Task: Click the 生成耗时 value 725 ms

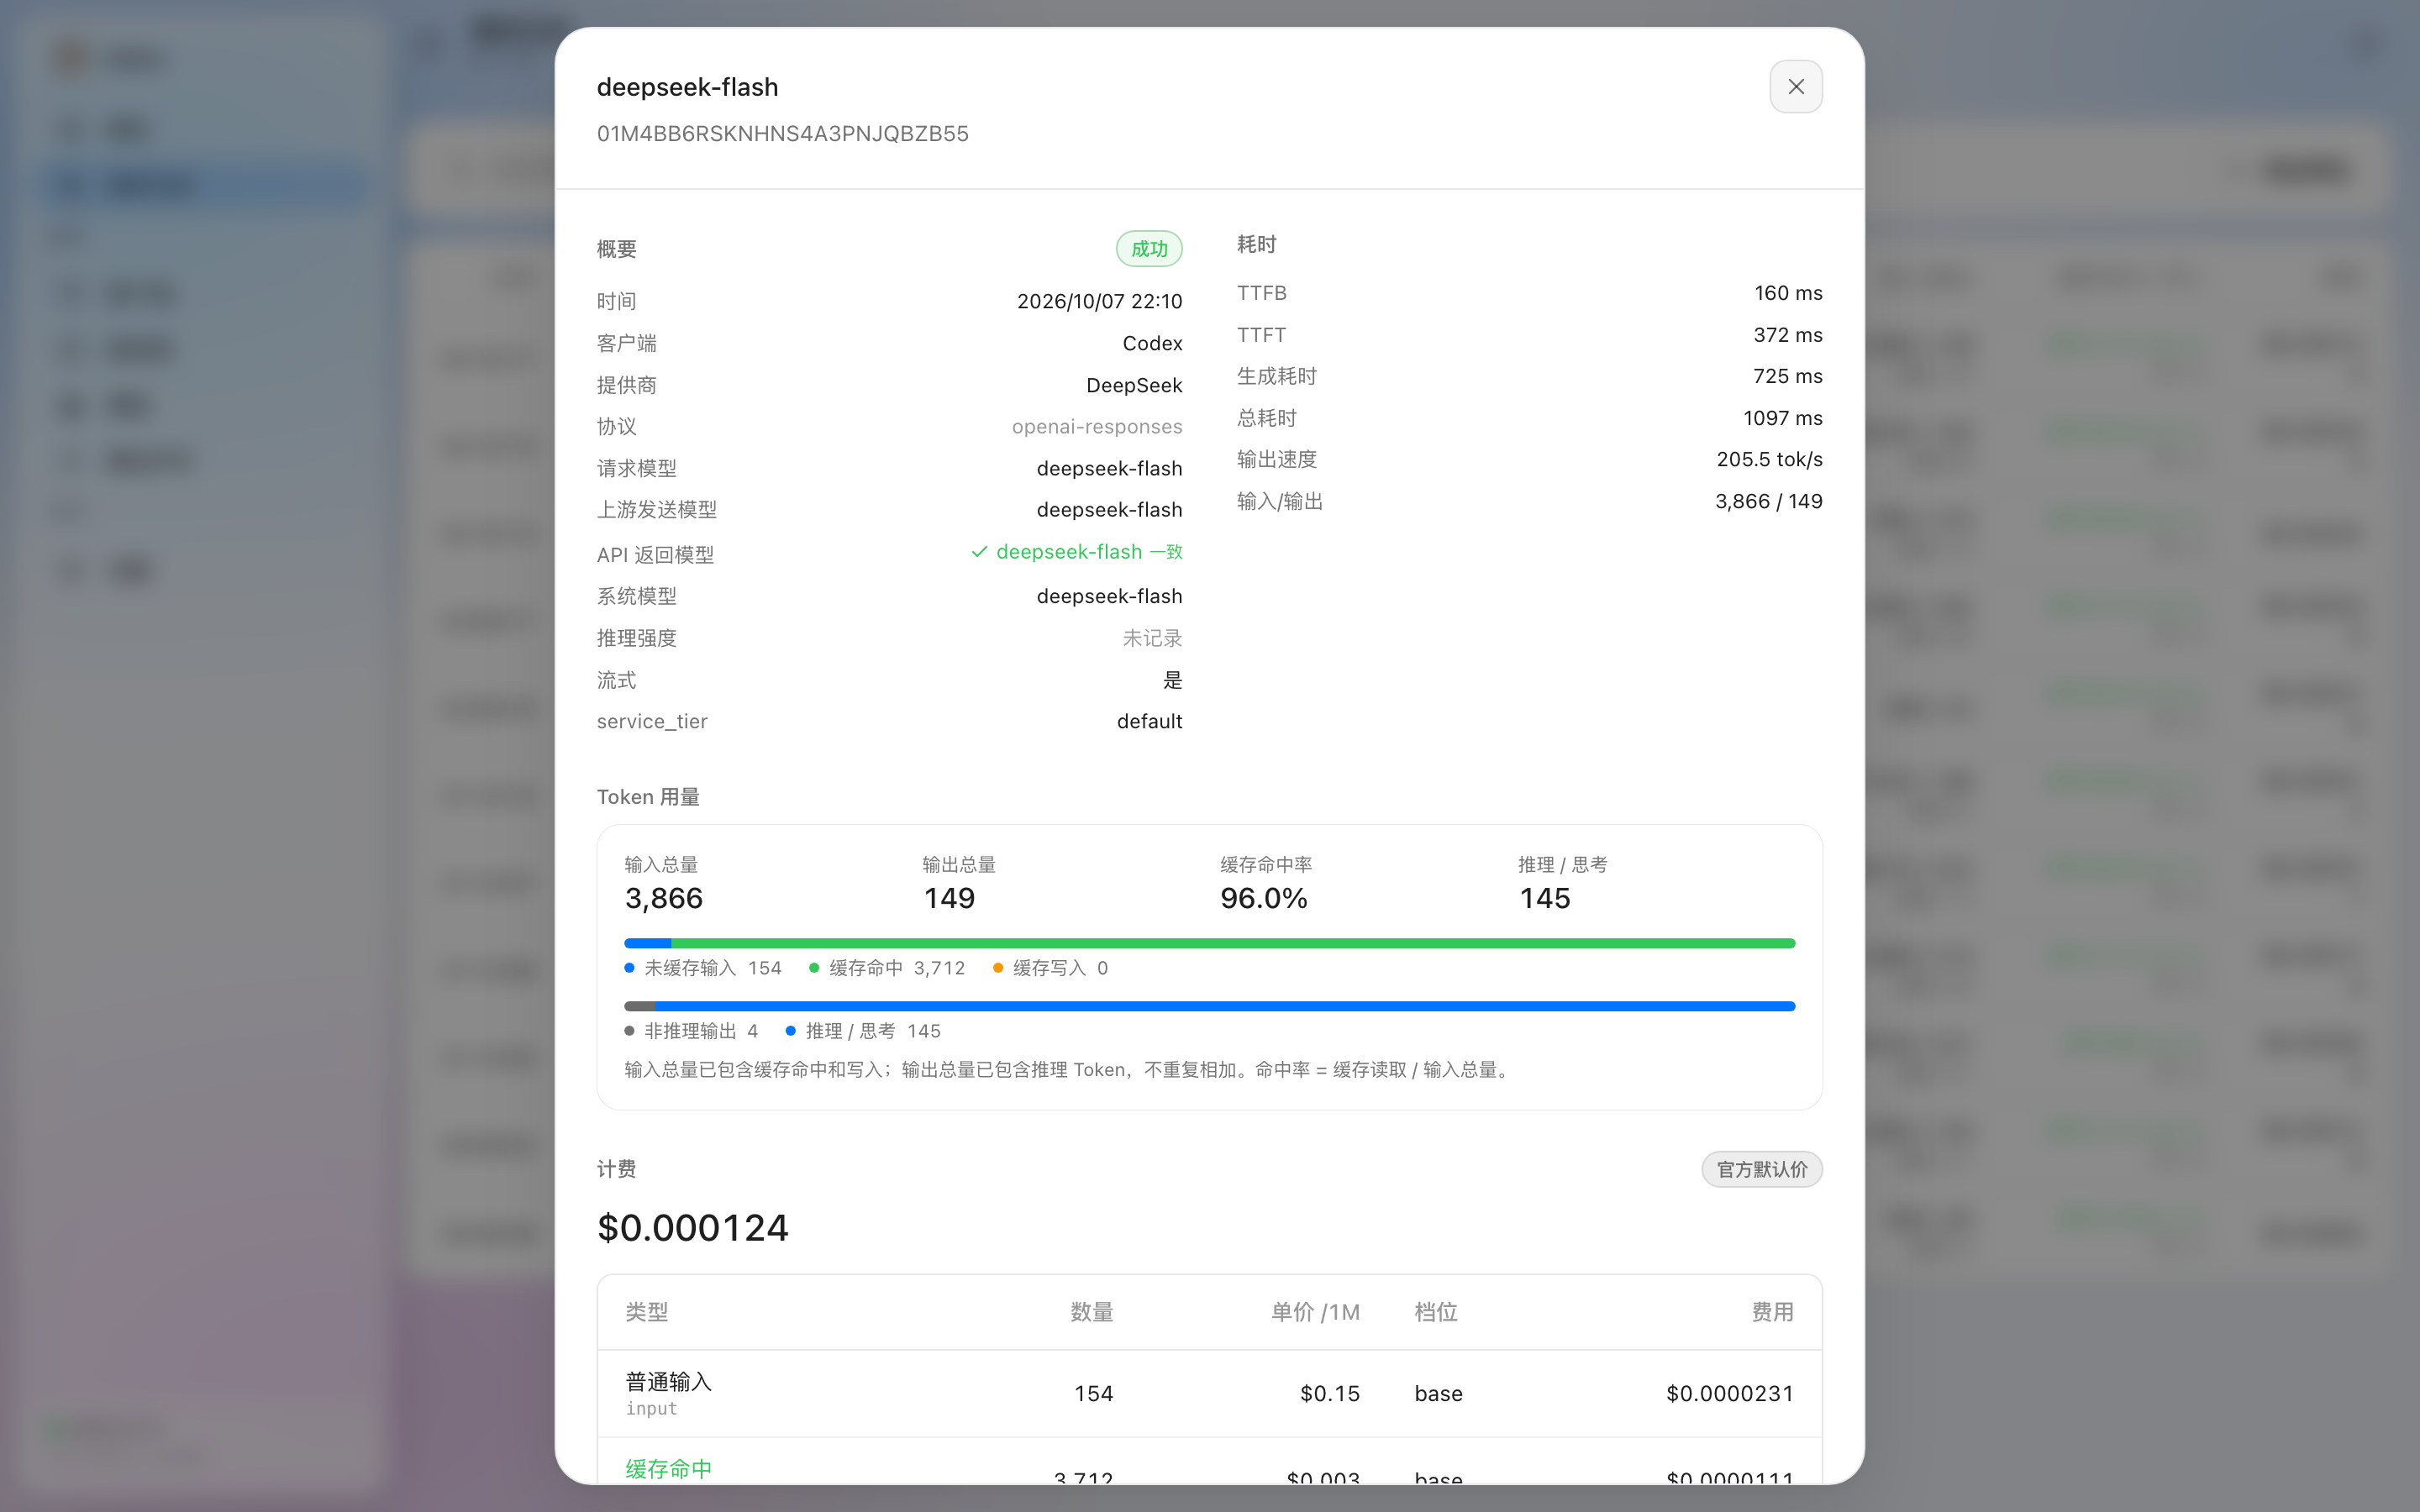Action: coord(1788,376)
